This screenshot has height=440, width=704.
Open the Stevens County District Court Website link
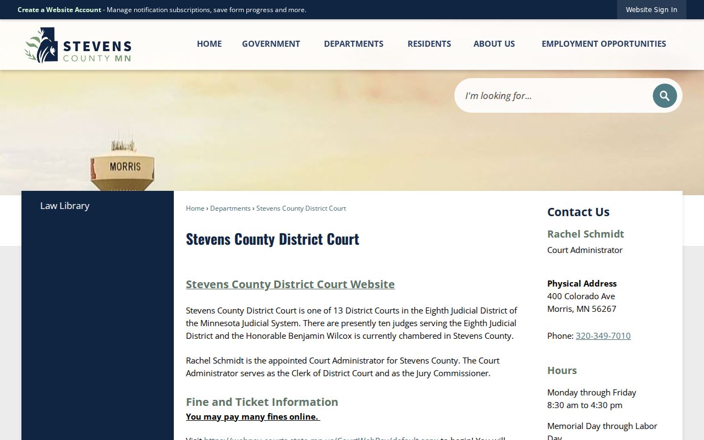(x=290, y=284)
